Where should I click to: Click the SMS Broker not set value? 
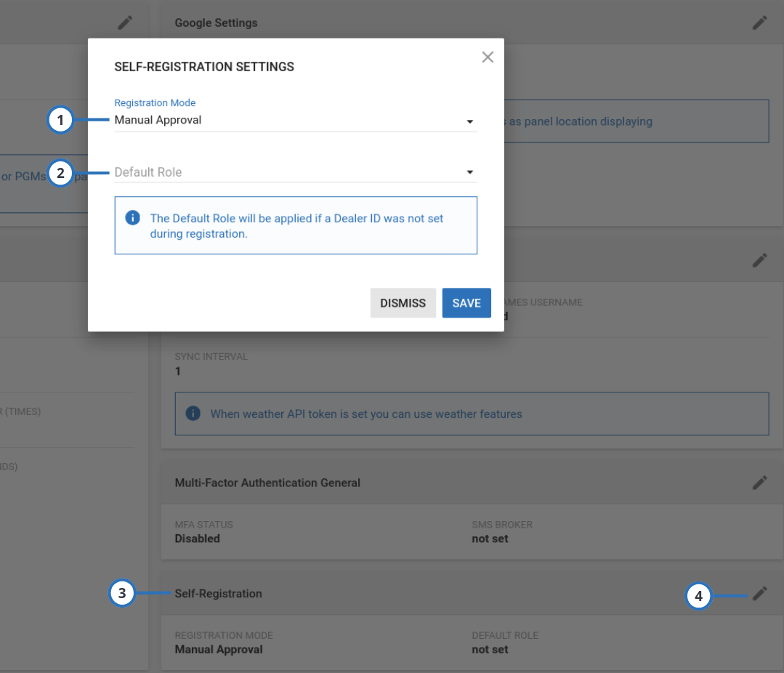point(490,538)
